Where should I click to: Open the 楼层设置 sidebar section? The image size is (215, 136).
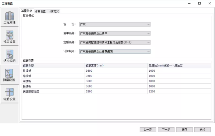point(9,37)
